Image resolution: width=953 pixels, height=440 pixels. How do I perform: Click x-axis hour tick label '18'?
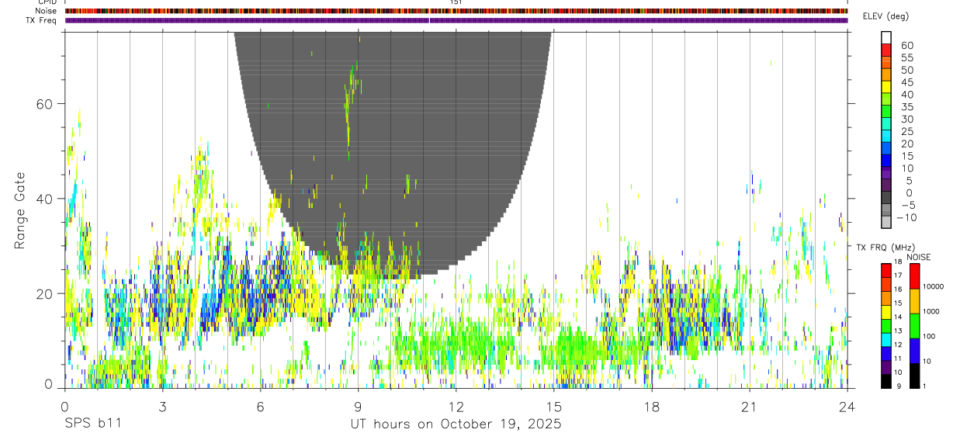(651, 407)
